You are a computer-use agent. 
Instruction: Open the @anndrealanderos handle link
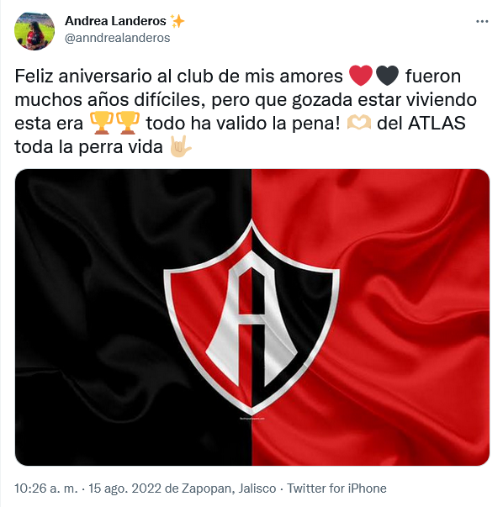tap(118, 38)
